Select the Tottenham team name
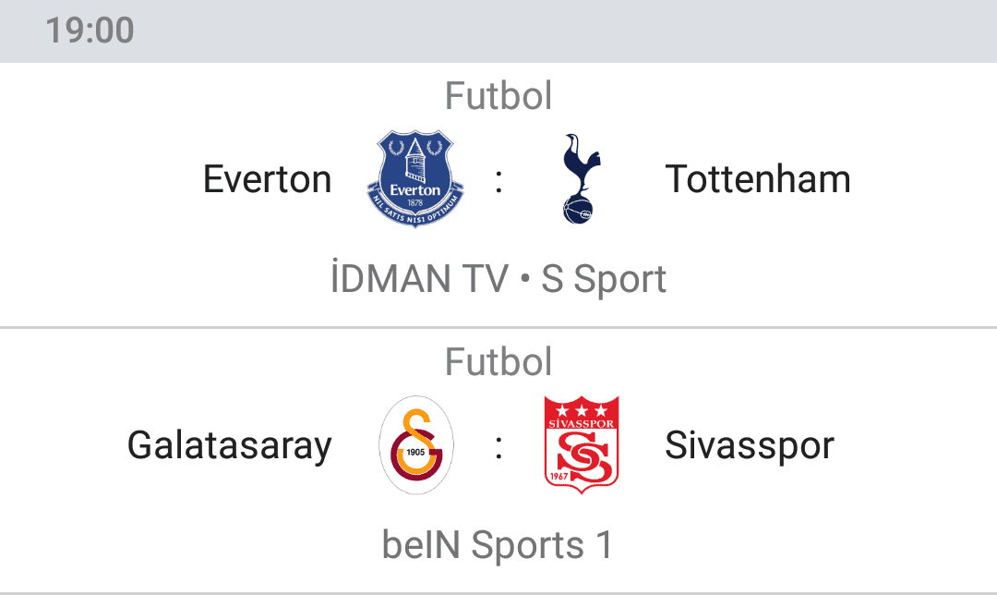The image size is (997, 595). 757,179
